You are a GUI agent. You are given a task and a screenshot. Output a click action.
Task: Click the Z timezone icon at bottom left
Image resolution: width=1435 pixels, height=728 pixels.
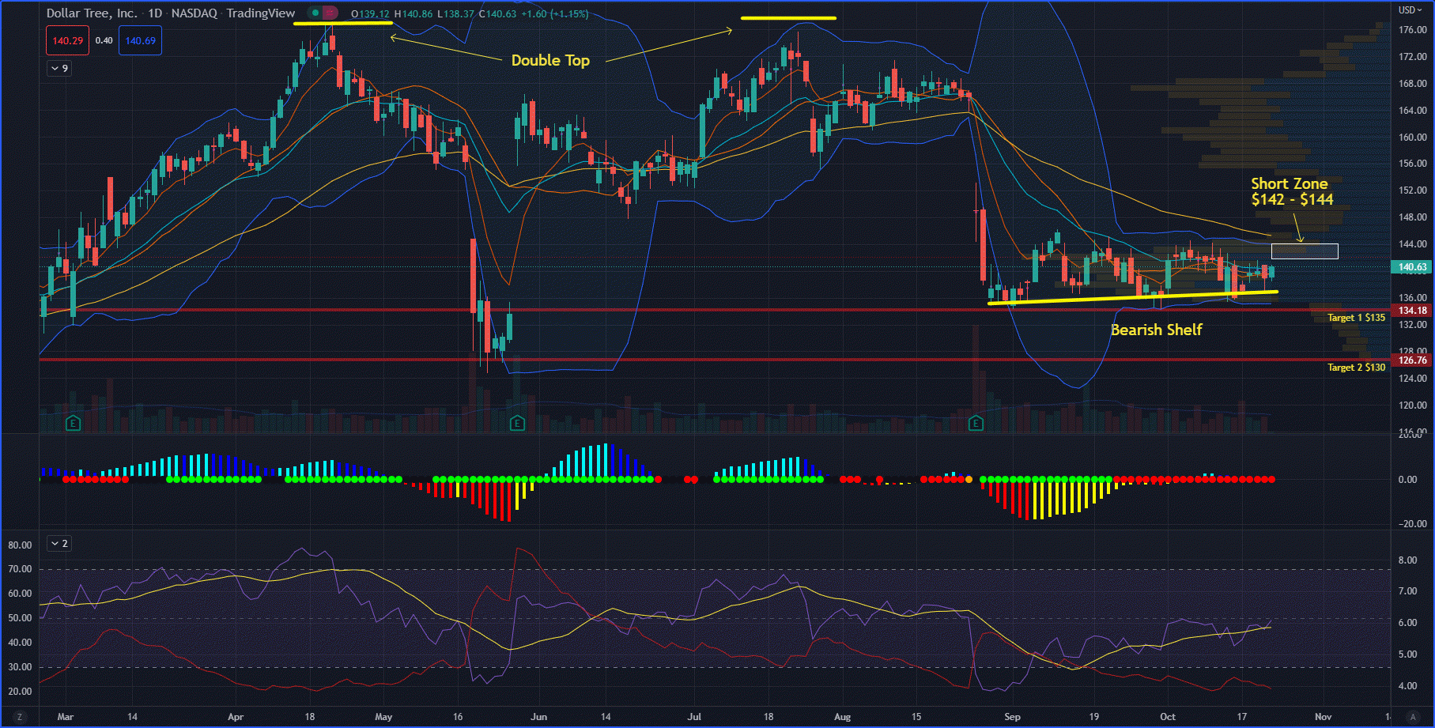tap(19, 717)
